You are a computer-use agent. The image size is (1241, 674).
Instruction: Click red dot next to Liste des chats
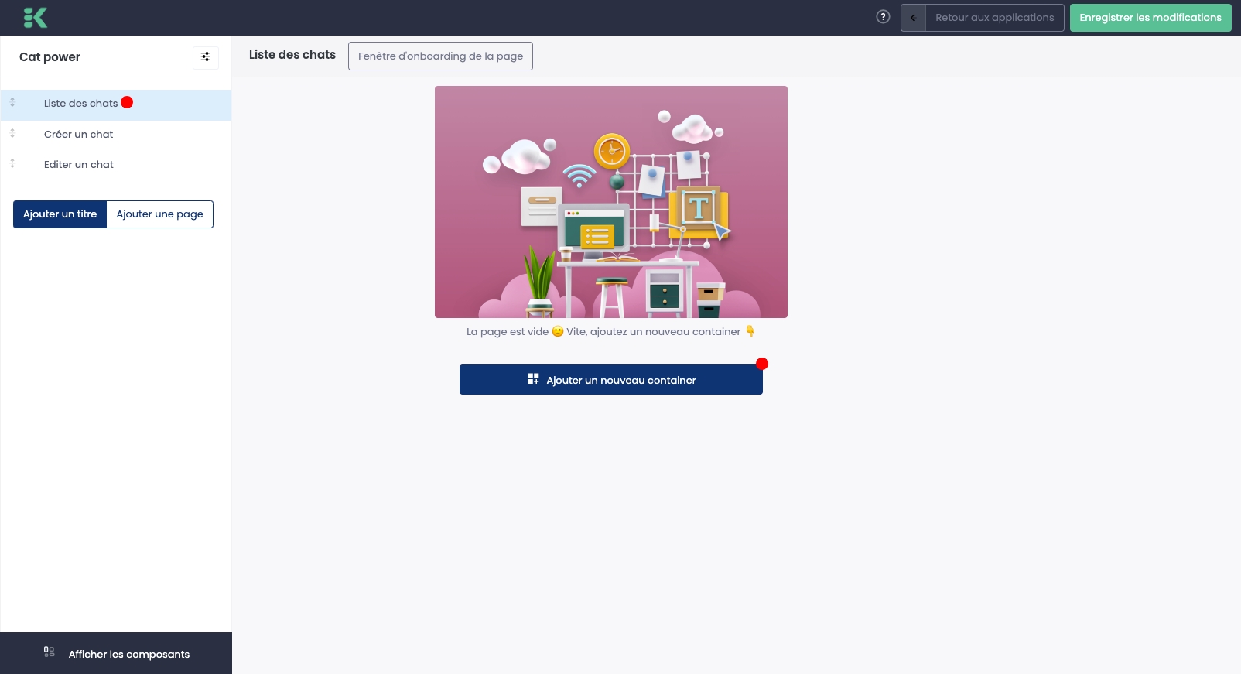[127, 102]
